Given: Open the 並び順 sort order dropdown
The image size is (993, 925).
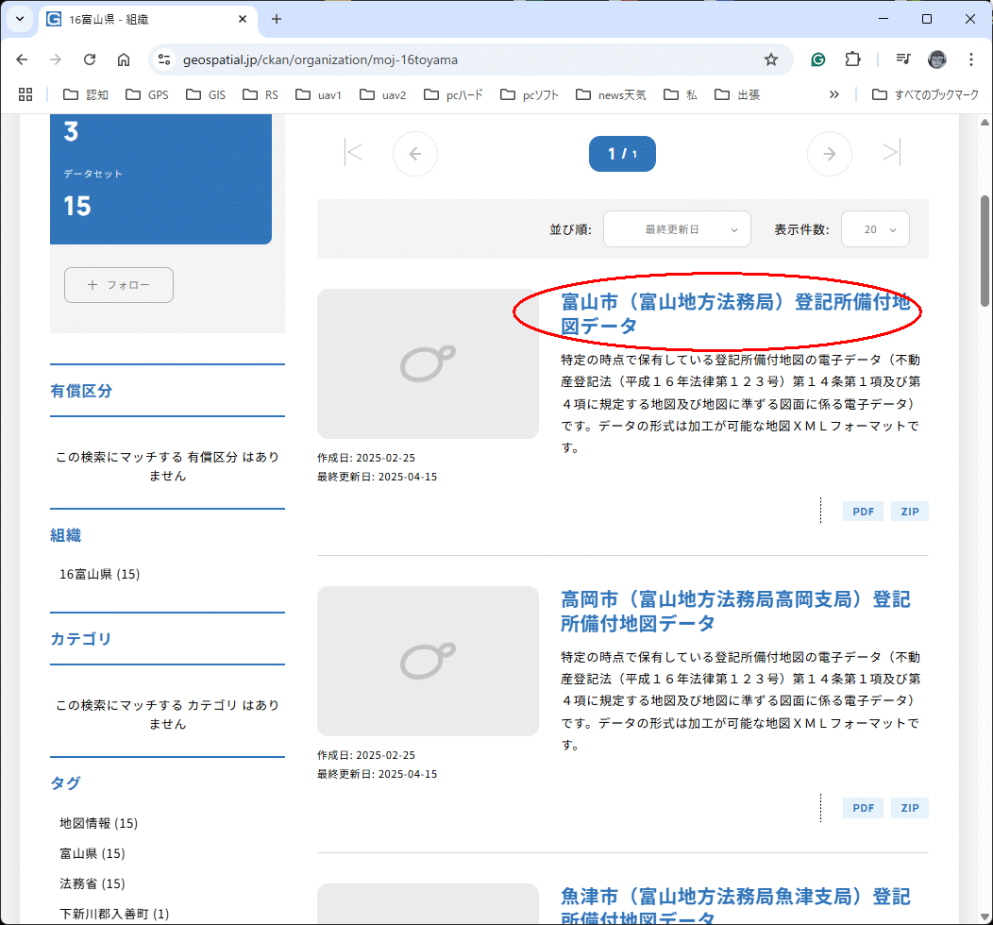Looking at the screenshot, I should point(677,229).
